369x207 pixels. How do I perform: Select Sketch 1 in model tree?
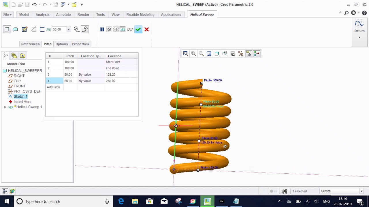pyautogui.click(x=20, y=97)
